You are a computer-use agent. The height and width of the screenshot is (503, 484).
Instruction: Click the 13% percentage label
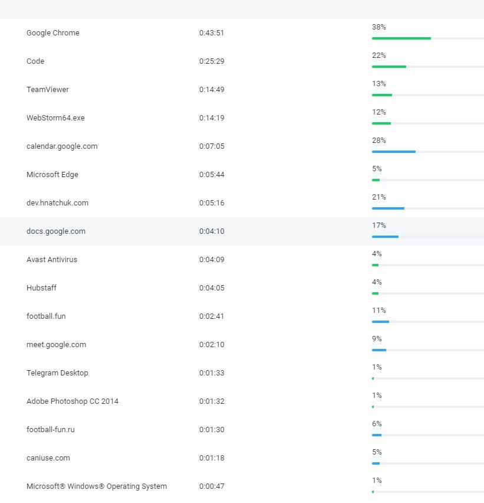379,84
